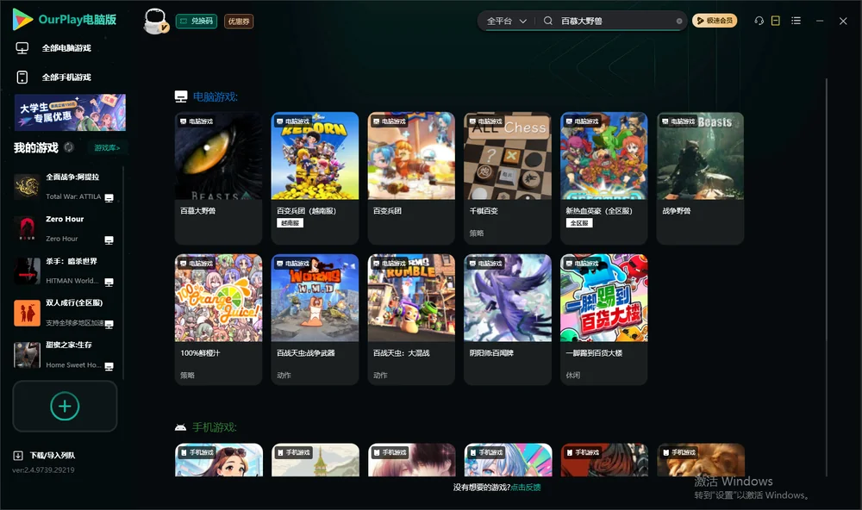Expand the 全平台 platform dropdown
This screenshot has height=510, width=862.
pyautogui.click(x=506, y=21)
